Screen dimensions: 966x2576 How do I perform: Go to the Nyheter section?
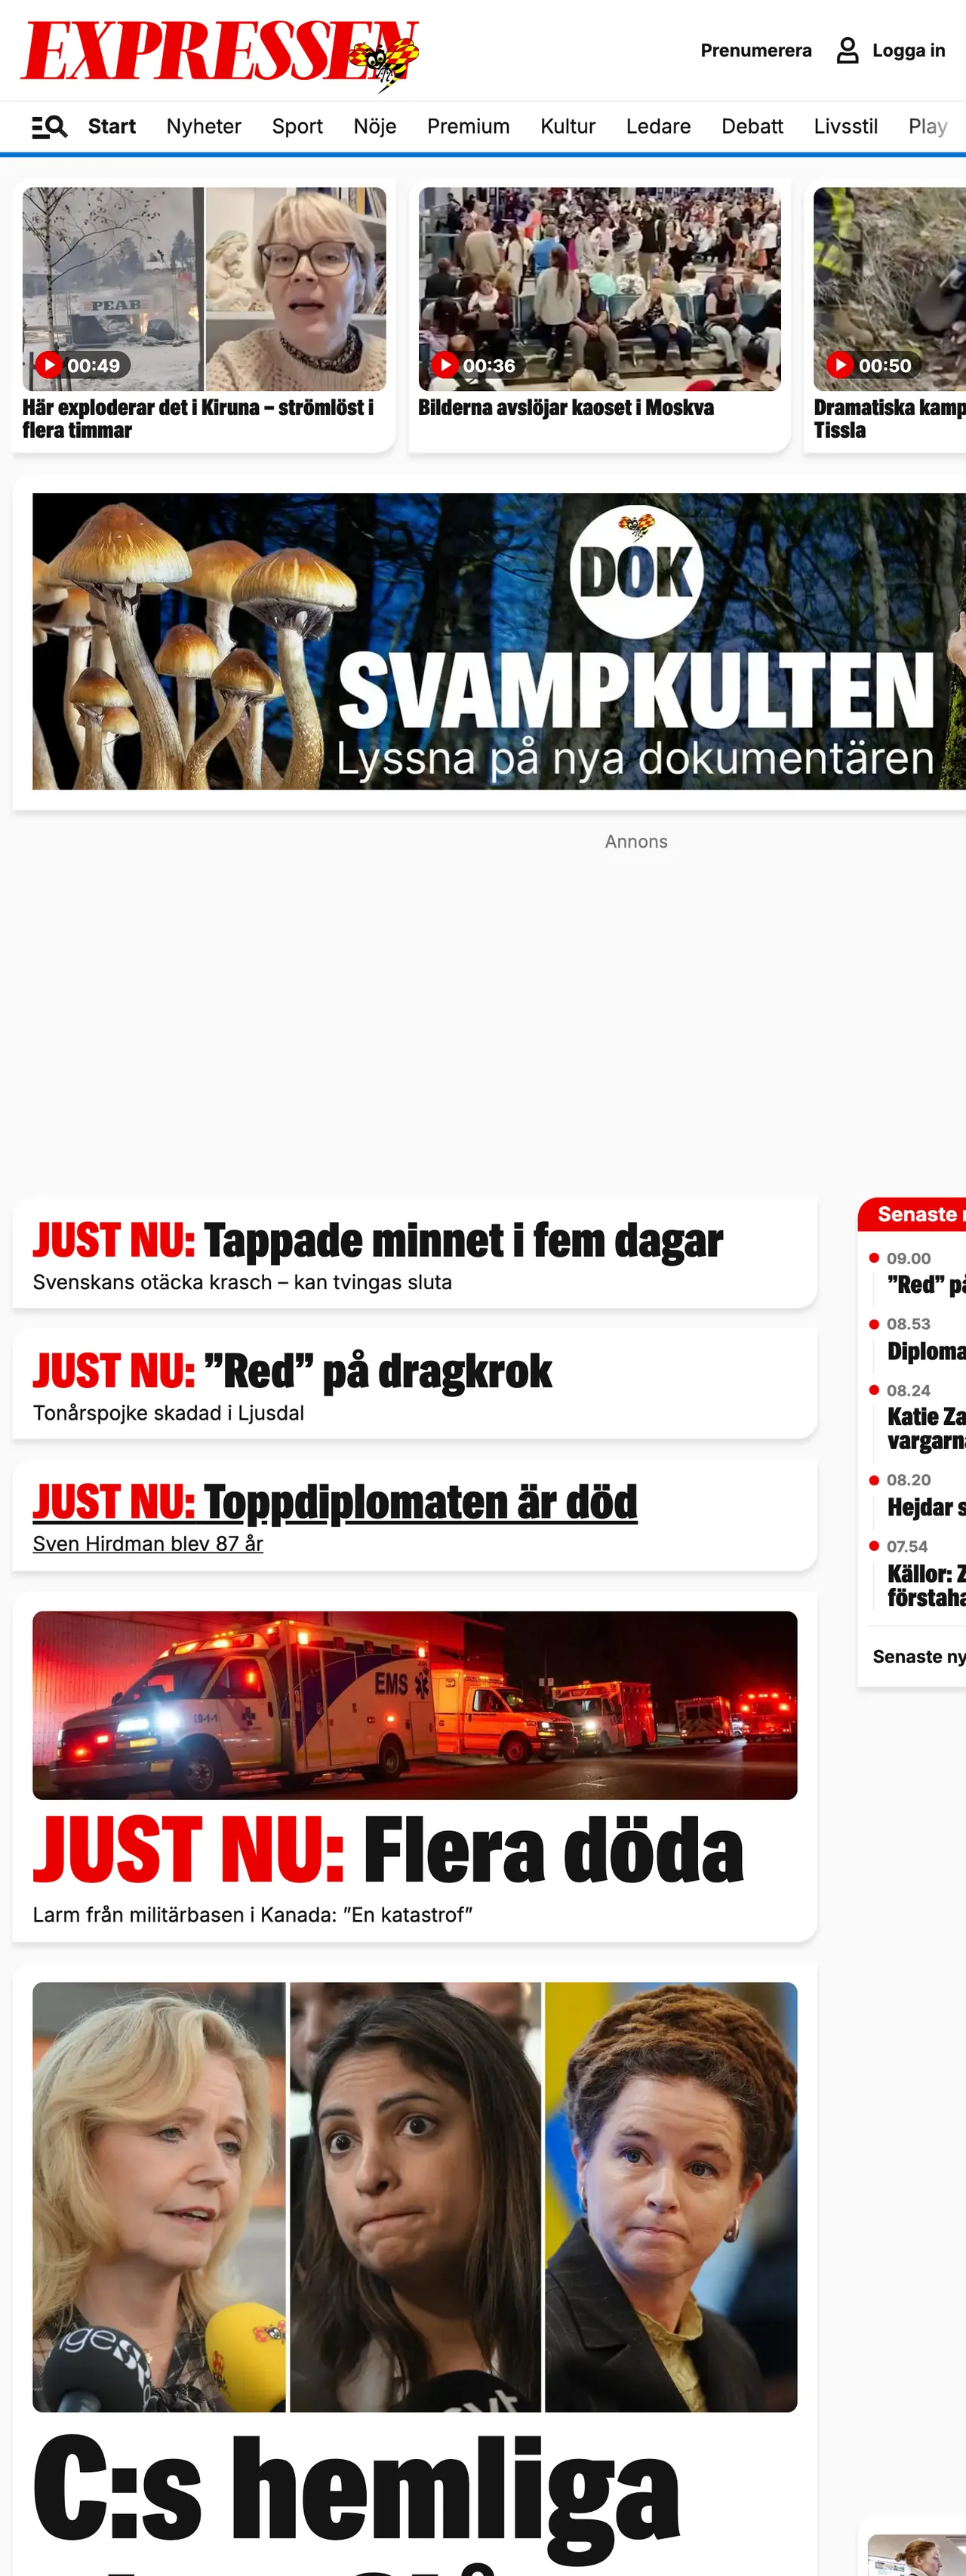[x=204, y=127]
